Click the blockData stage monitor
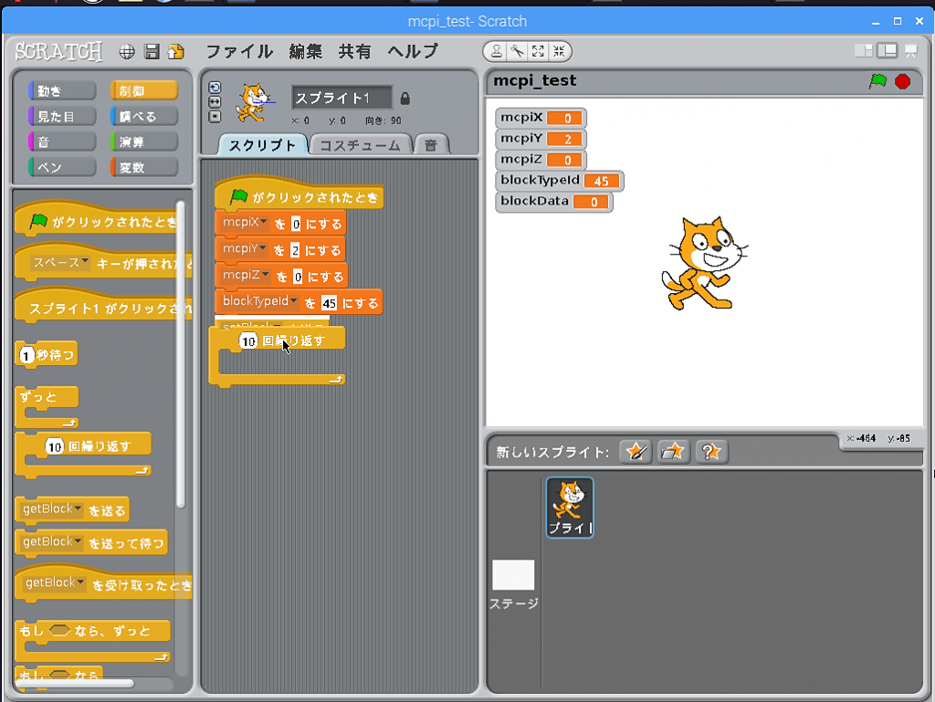This screenshot has height=702, width=935. (x=554, y=202)
